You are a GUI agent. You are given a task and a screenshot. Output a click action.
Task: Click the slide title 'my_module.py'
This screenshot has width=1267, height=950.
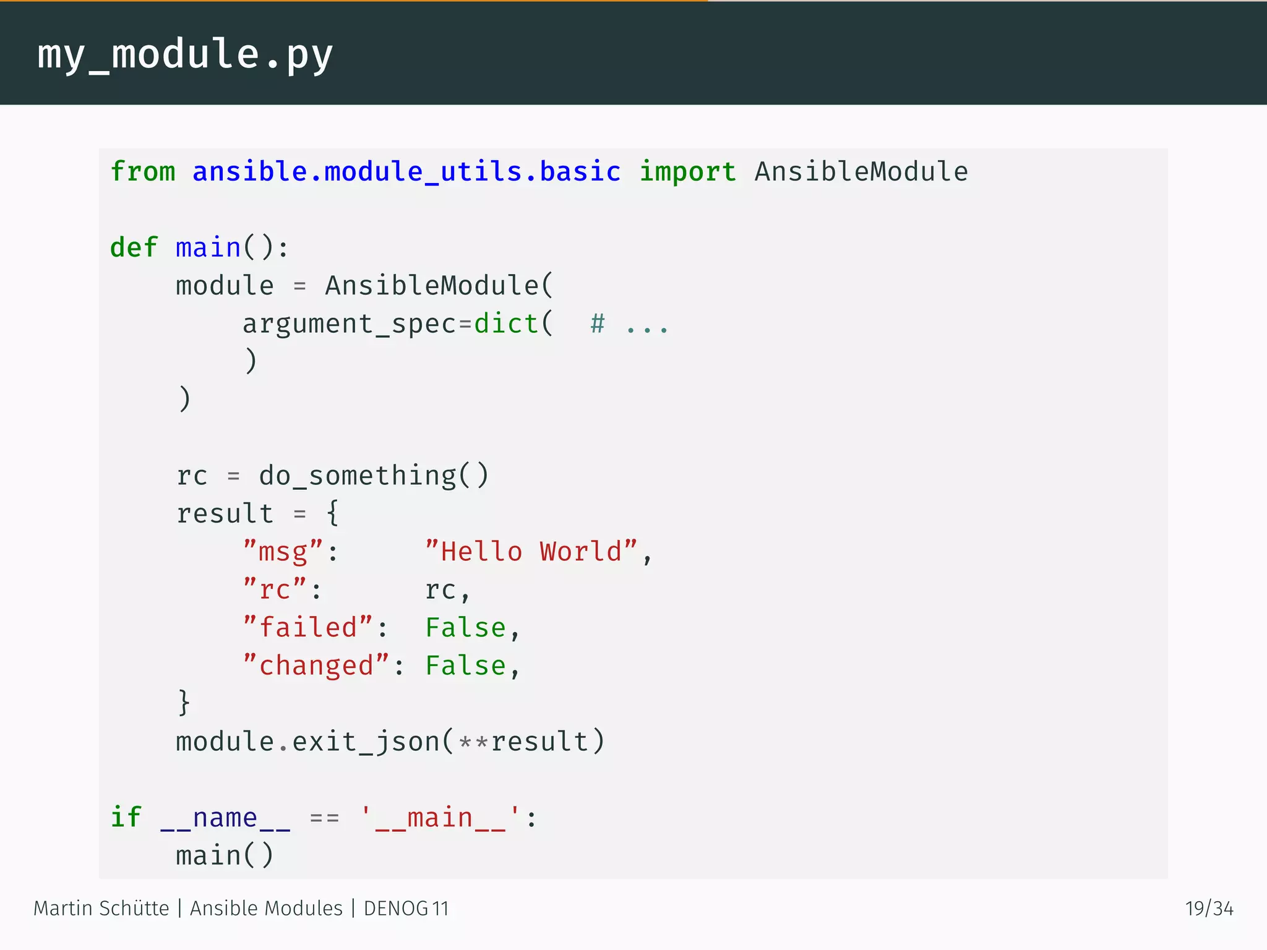[x=185, y=54]
